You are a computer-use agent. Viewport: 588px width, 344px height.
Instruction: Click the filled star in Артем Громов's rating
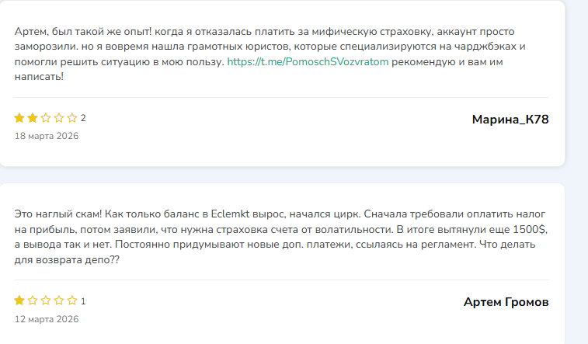19,301
